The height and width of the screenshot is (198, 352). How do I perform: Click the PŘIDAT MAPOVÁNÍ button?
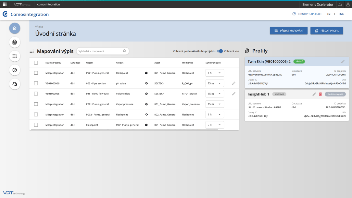[289, 31]
